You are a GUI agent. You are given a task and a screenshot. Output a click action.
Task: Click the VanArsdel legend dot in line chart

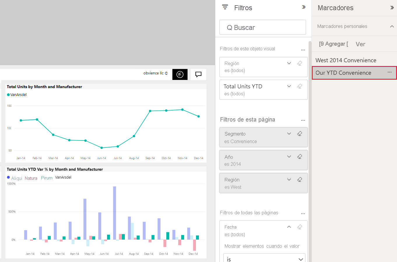[x=8, y=95]
